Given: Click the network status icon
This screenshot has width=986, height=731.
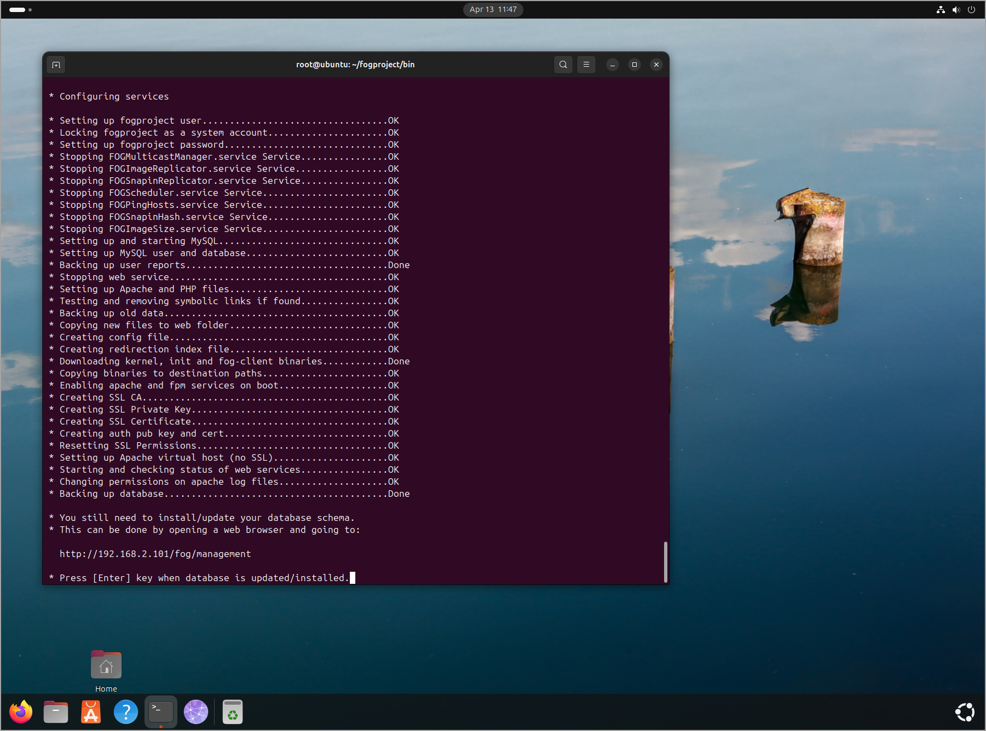Looking at the screenshot, I should pyautogui.click(x=941, y=9).
